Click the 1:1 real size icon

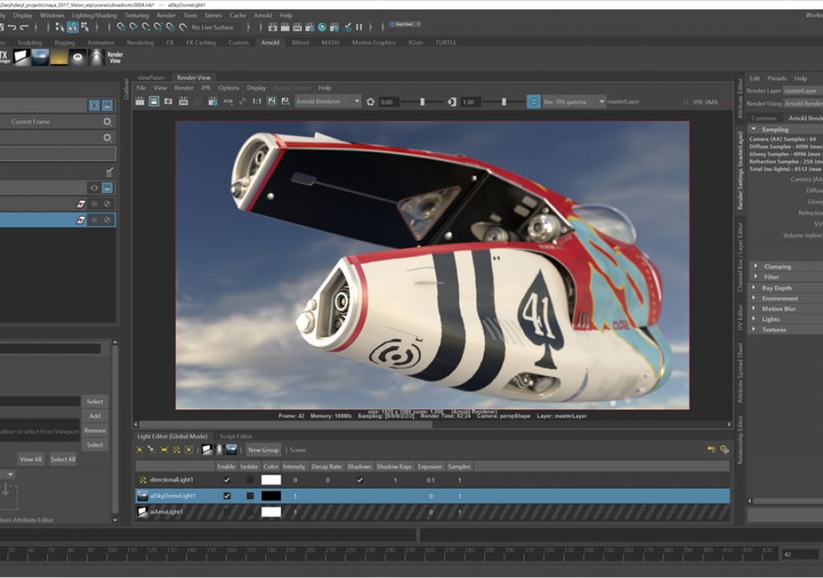256,101
